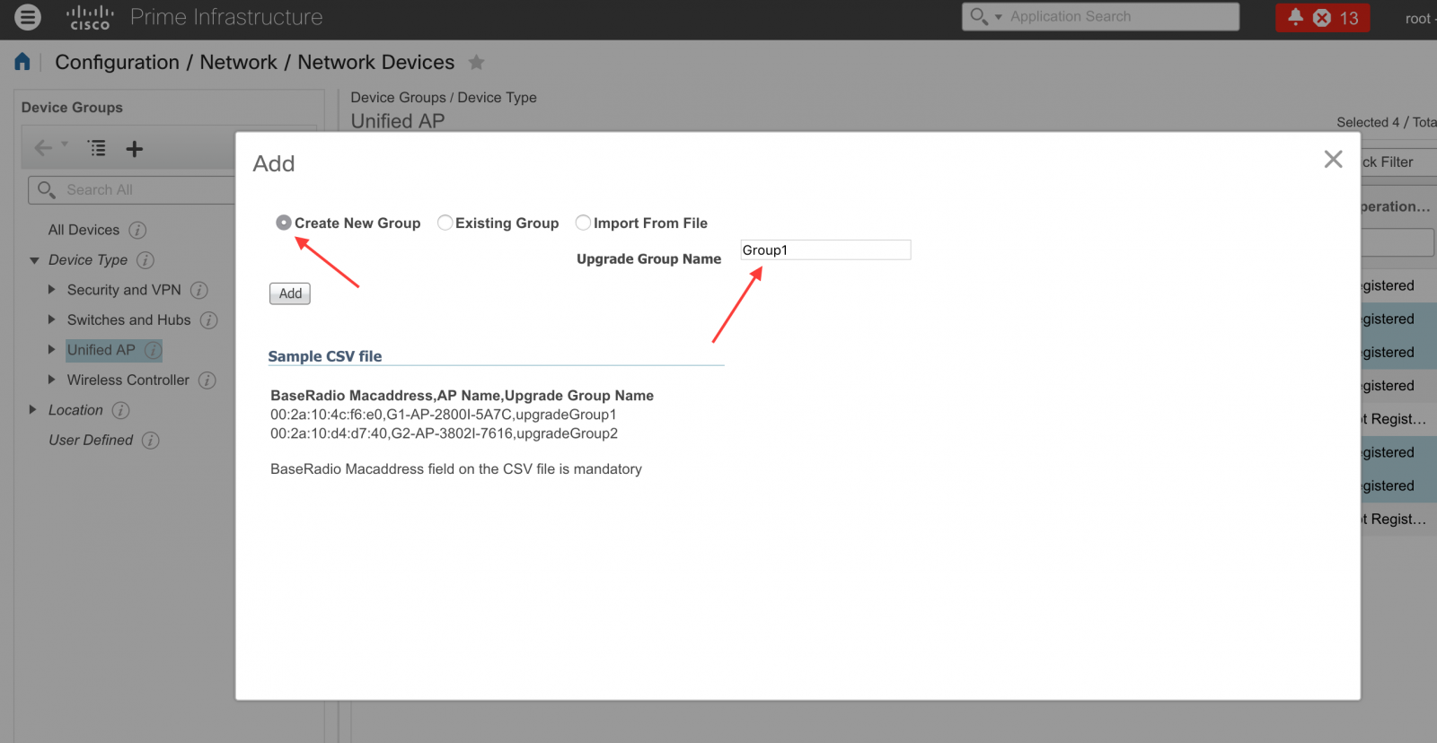Open the alarm bell notifications
The image size is (1437, 743).
click(1295, 17)
